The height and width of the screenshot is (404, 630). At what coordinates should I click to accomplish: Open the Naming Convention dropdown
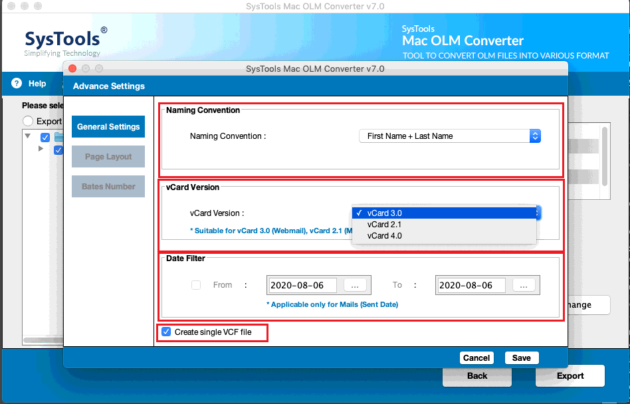pos(450,136)
